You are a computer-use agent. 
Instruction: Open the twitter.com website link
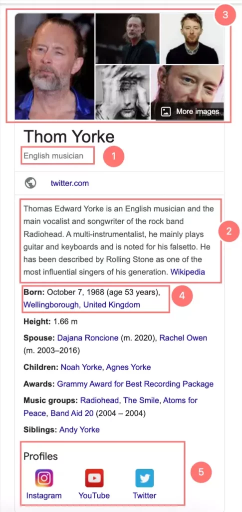coord(70,183)
